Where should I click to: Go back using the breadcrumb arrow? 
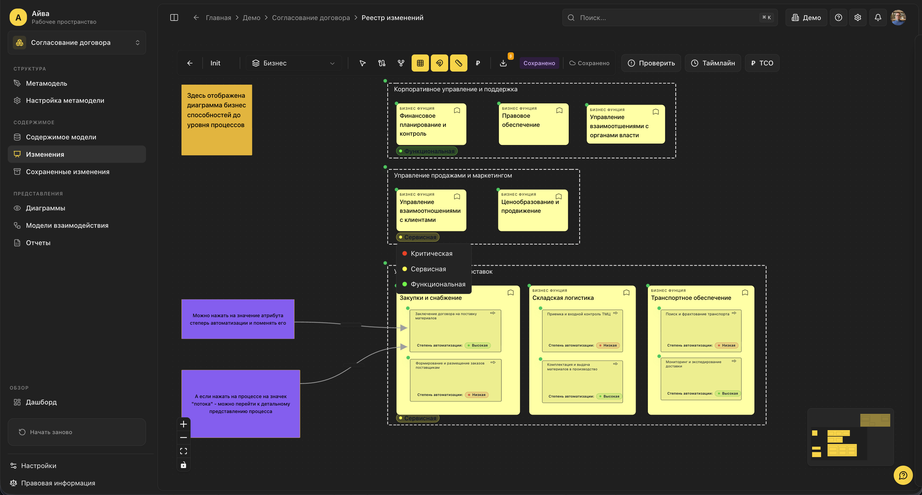click(x=196, y=18)
